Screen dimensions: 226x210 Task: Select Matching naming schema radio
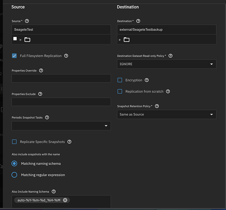click(x=14, y=164)
